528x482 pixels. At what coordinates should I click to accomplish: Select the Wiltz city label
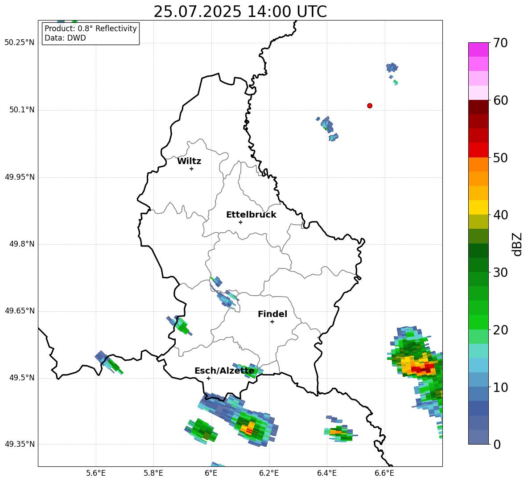coord(189,161)
